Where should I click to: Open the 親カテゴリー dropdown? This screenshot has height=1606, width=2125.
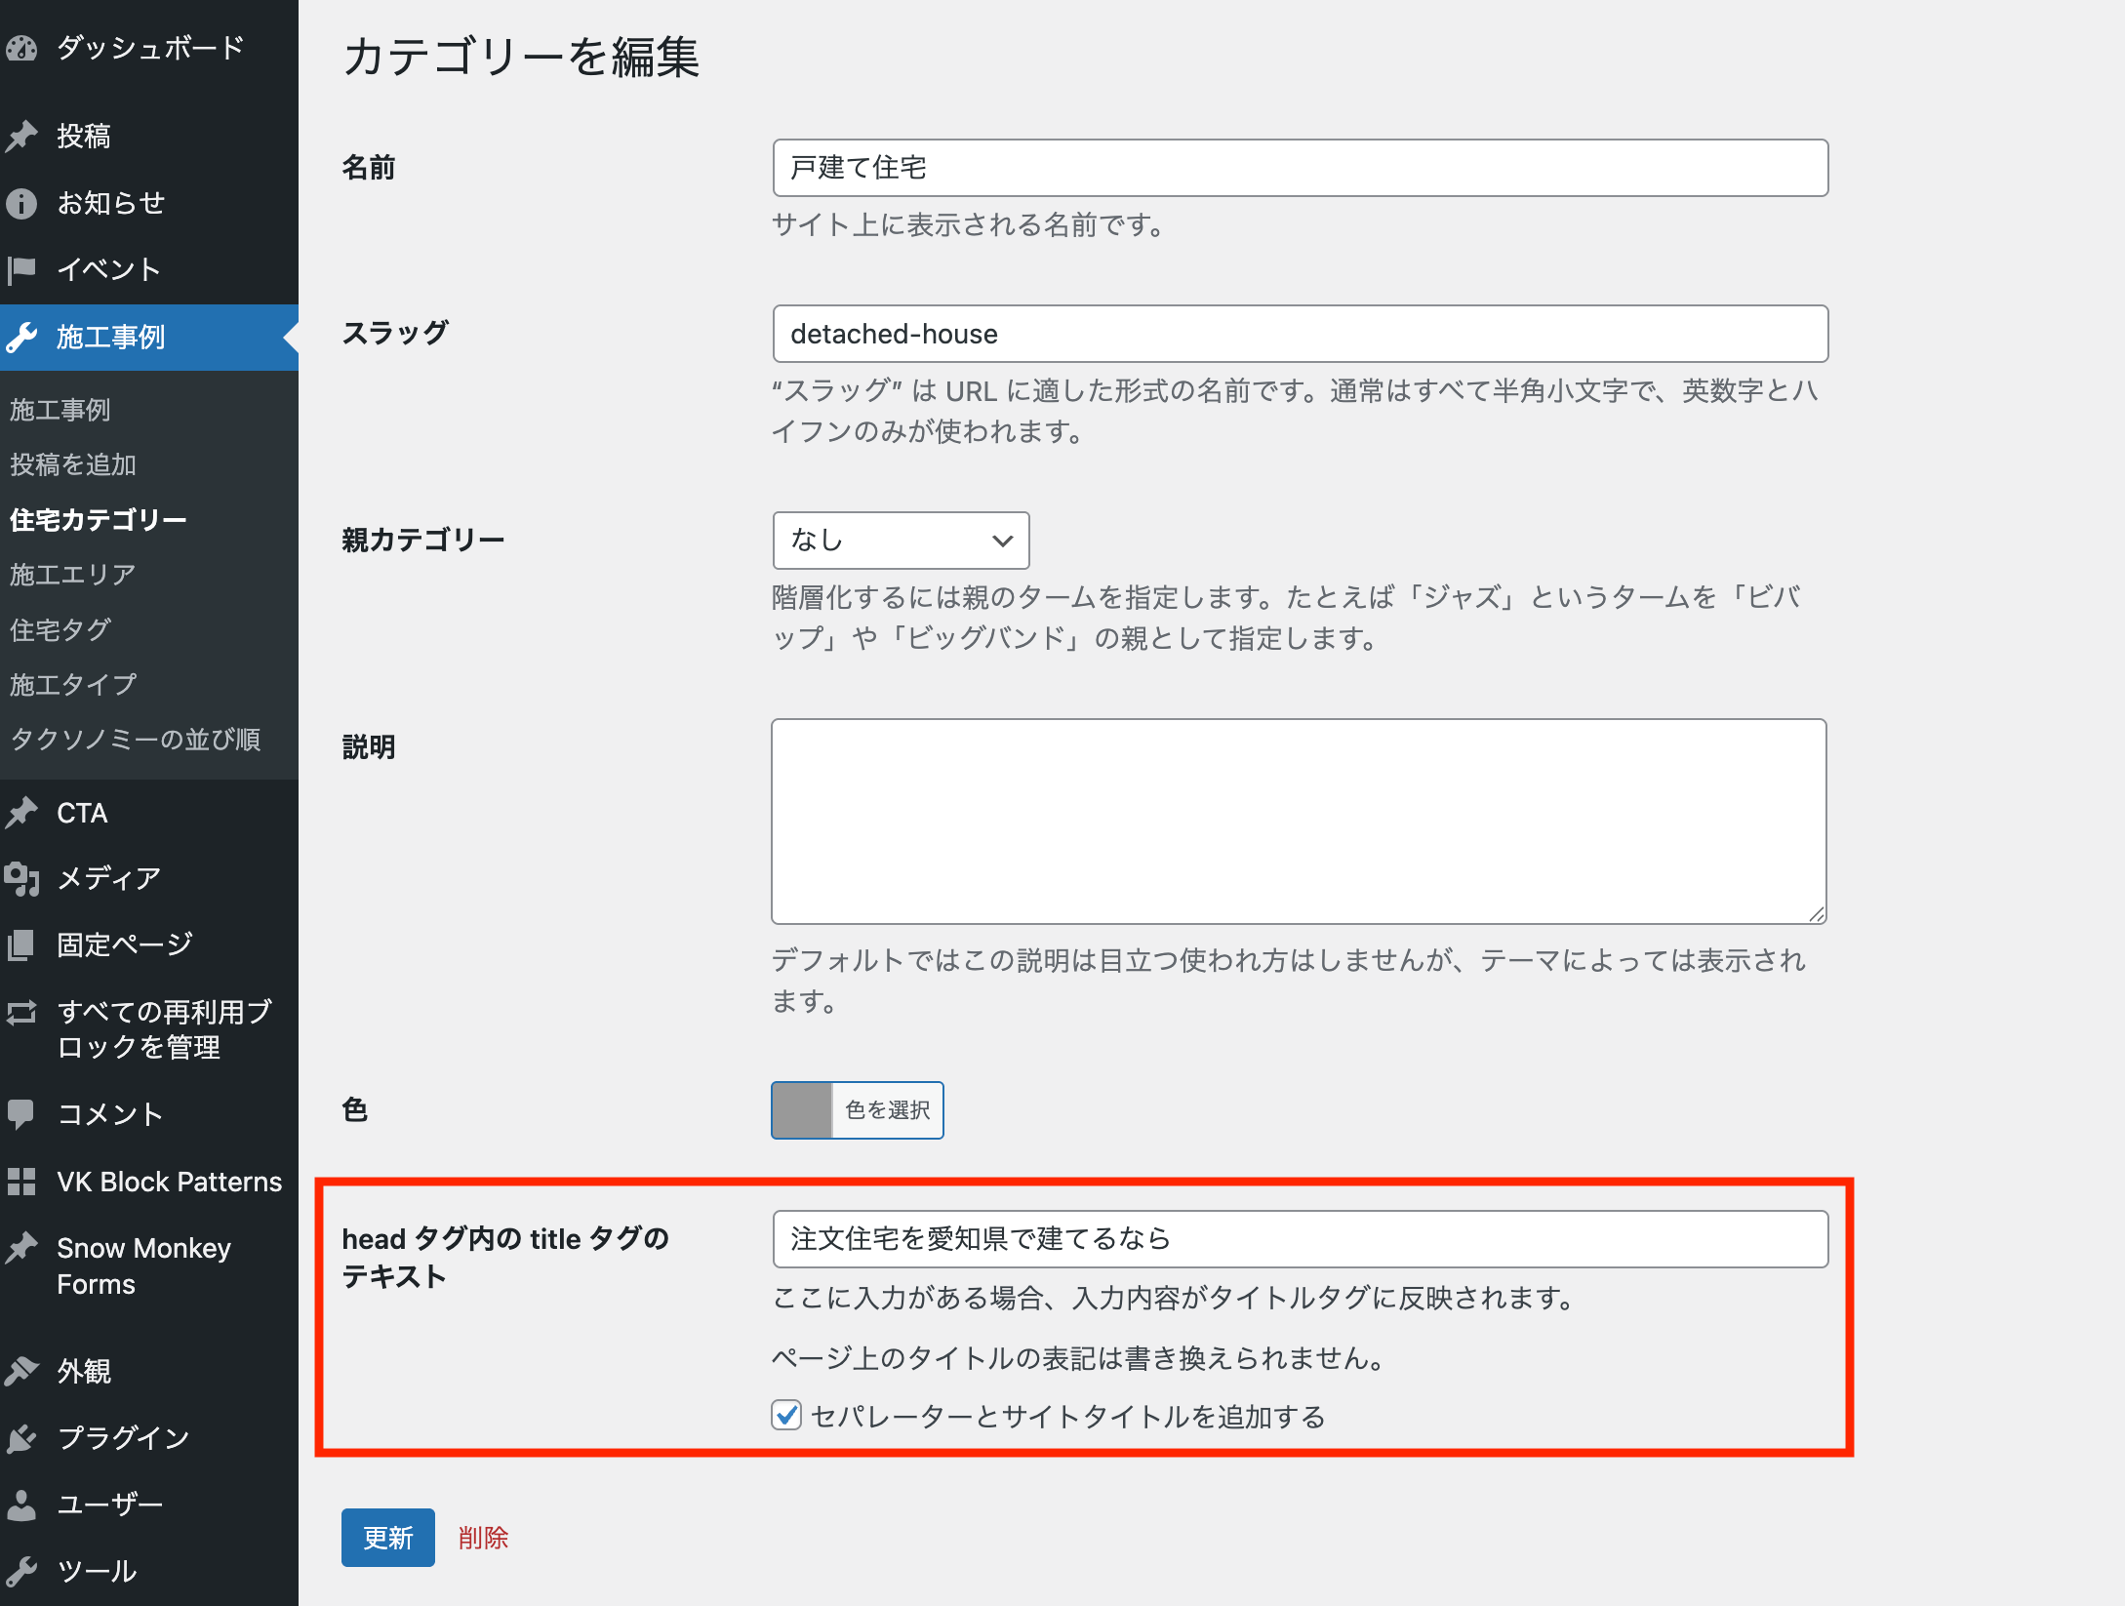tap(901, 541)
